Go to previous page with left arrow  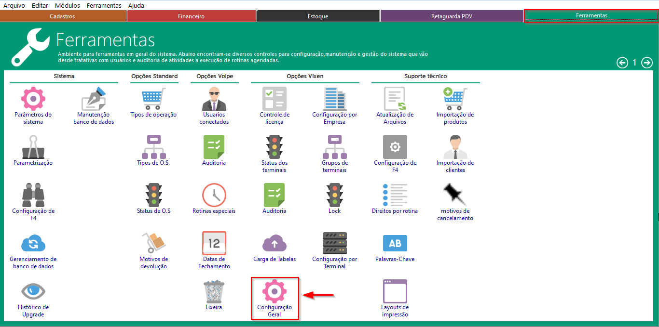coord(622,63)
